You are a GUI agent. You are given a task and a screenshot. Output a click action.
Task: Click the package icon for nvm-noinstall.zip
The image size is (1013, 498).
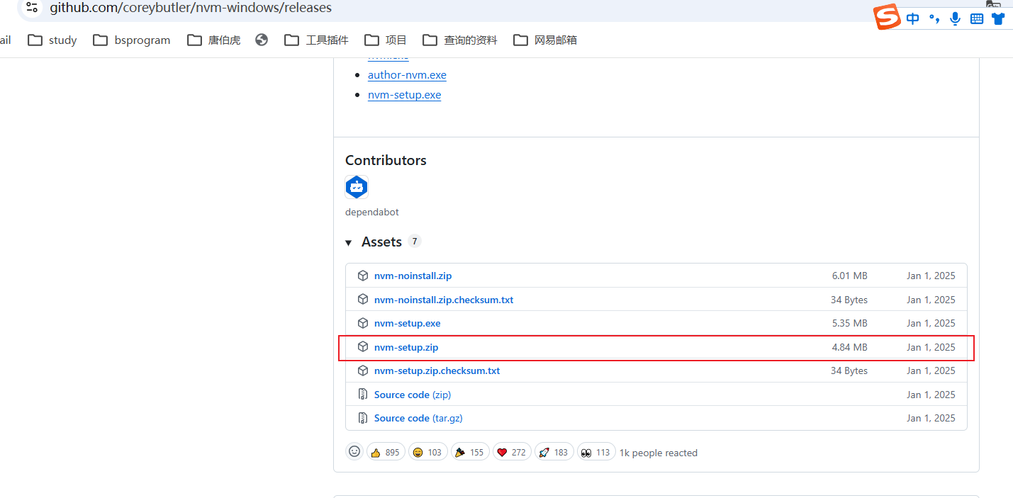363,276
